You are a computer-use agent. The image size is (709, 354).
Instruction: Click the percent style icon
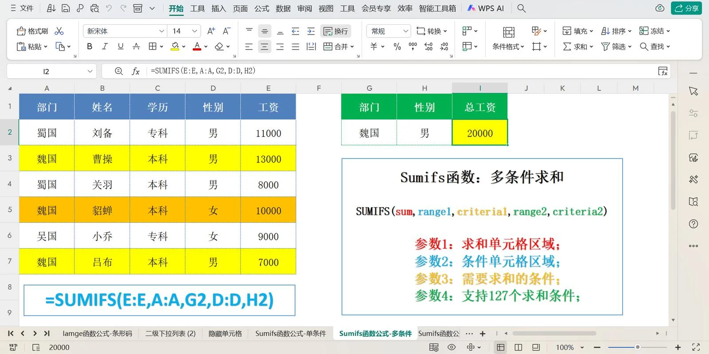point(397,46)
